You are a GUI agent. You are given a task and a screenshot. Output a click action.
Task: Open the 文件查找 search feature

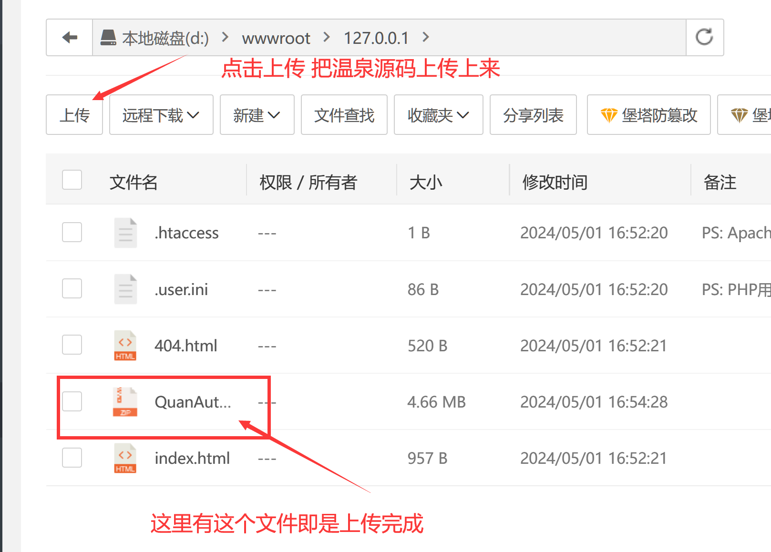coord(344,114)
